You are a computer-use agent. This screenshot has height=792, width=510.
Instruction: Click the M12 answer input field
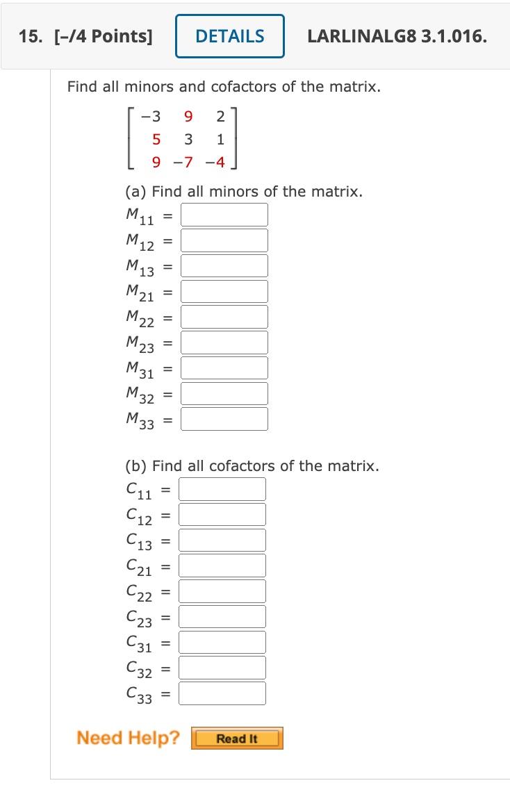coord(224,240)
